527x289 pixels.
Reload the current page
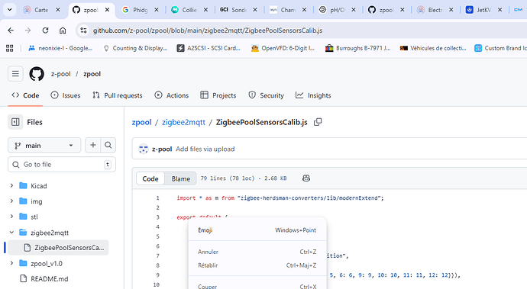tap(45, 31)
